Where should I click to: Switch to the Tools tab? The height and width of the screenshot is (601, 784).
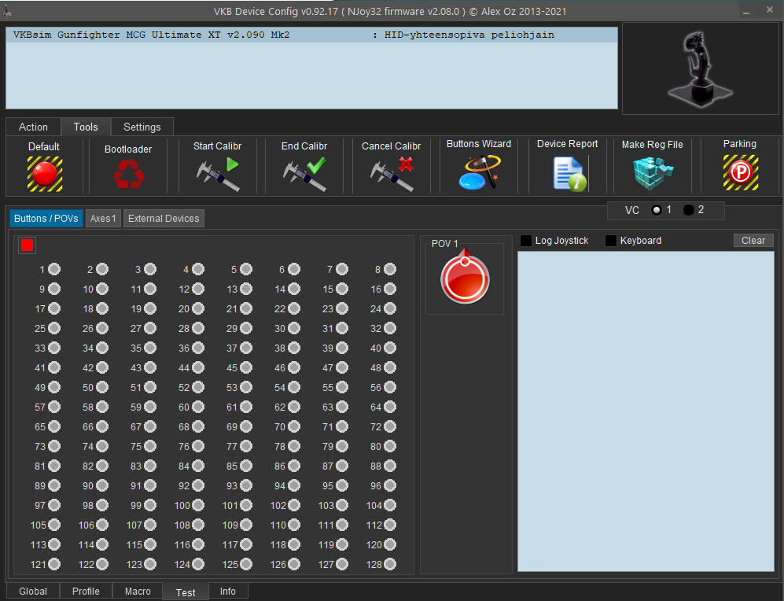click(86, 127)
